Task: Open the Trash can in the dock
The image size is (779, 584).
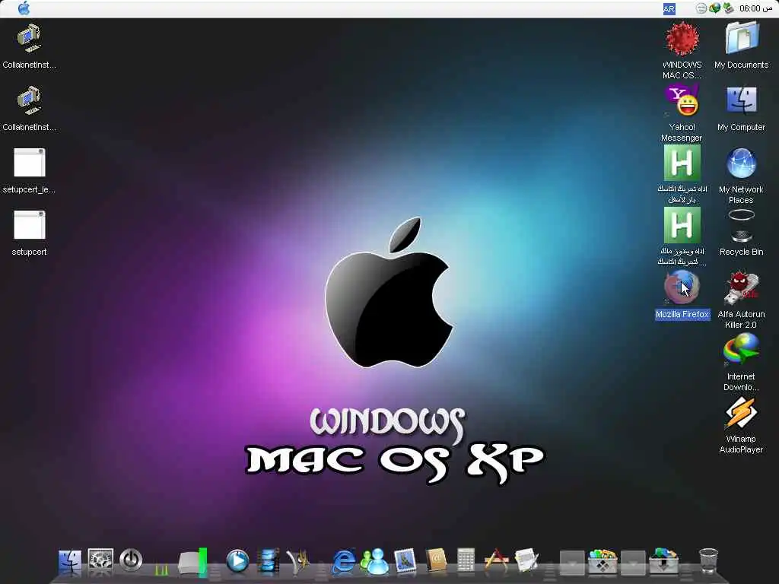Action: (x=708, y=561)
